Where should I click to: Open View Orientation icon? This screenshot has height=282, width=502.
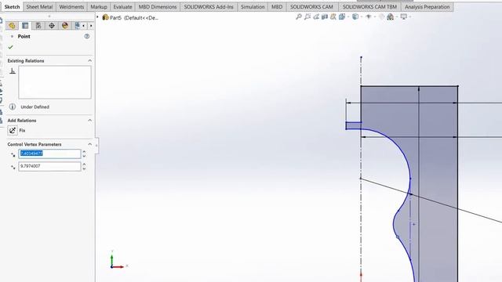[x=342, y=16]
